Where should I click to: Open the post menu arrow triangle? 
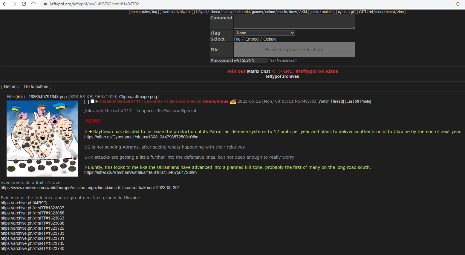point(97,101)
